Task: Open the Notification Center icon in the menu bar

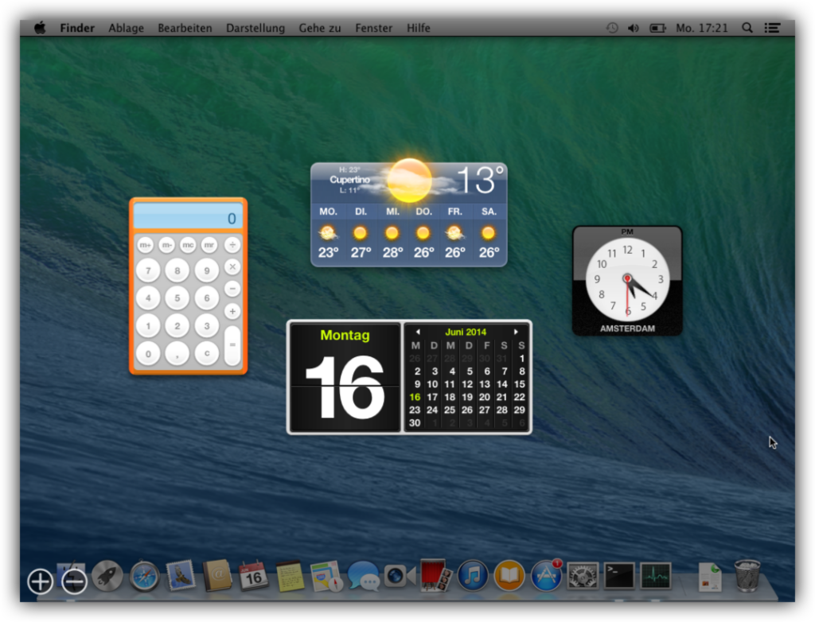Action: coord(772,28)
